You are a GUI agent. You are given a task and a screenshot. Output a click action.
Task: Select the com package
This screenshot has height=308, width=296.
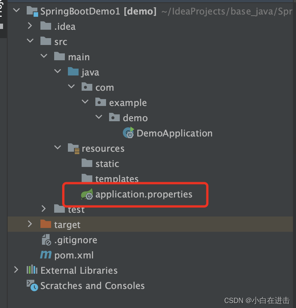click(105, 87)
